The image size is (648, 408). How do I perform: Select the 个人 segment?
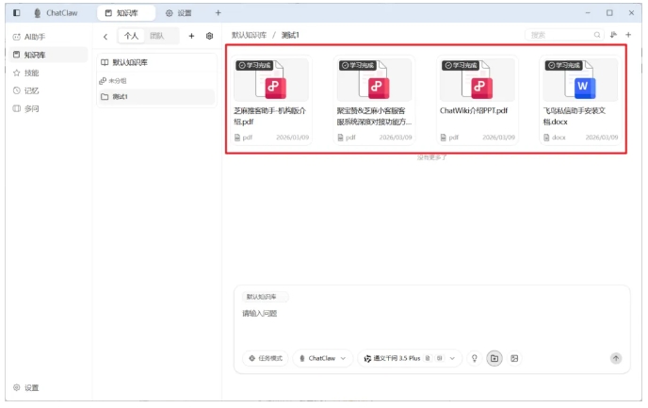pyautogui.click(x=131, y=36)
